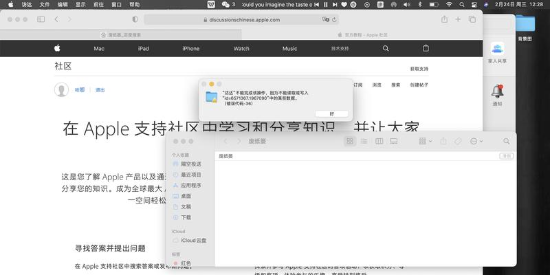This screenshot has width=550, height=275.
Task: Open the 显示 menu
Action: click(80, 5)
